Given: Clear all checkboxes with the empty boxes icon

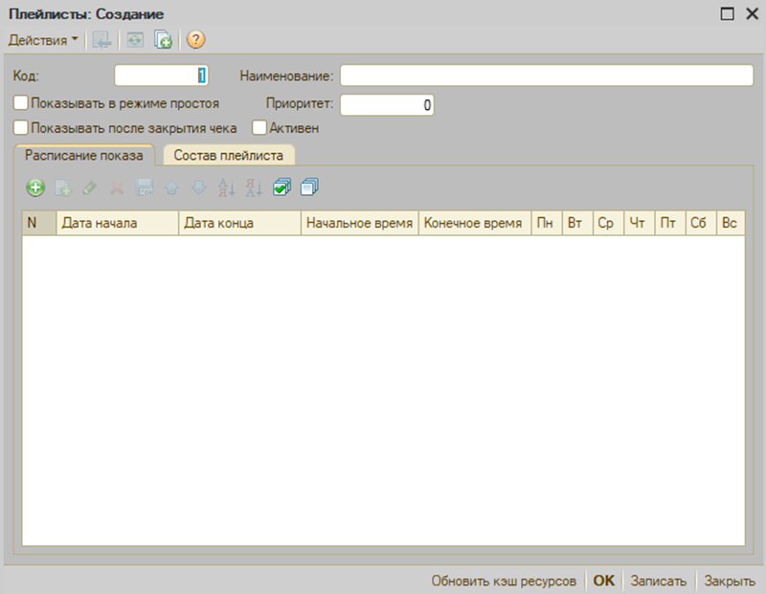Looking at the screenshot, I should click(309, 187).
